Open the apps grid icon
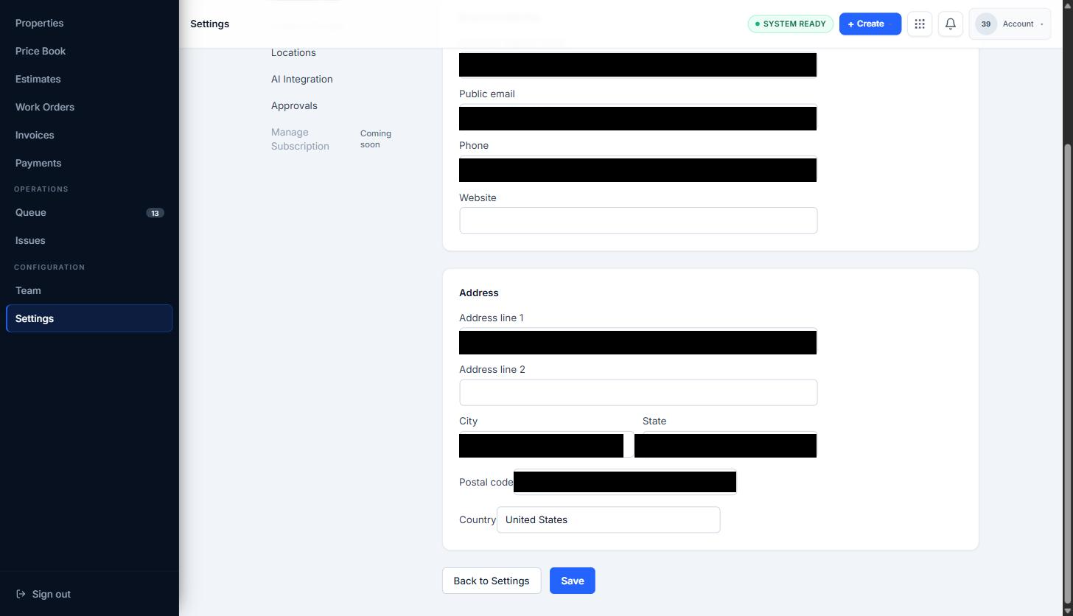Image resolution: width=1073 pixels, height=616 pixels. 920,24
